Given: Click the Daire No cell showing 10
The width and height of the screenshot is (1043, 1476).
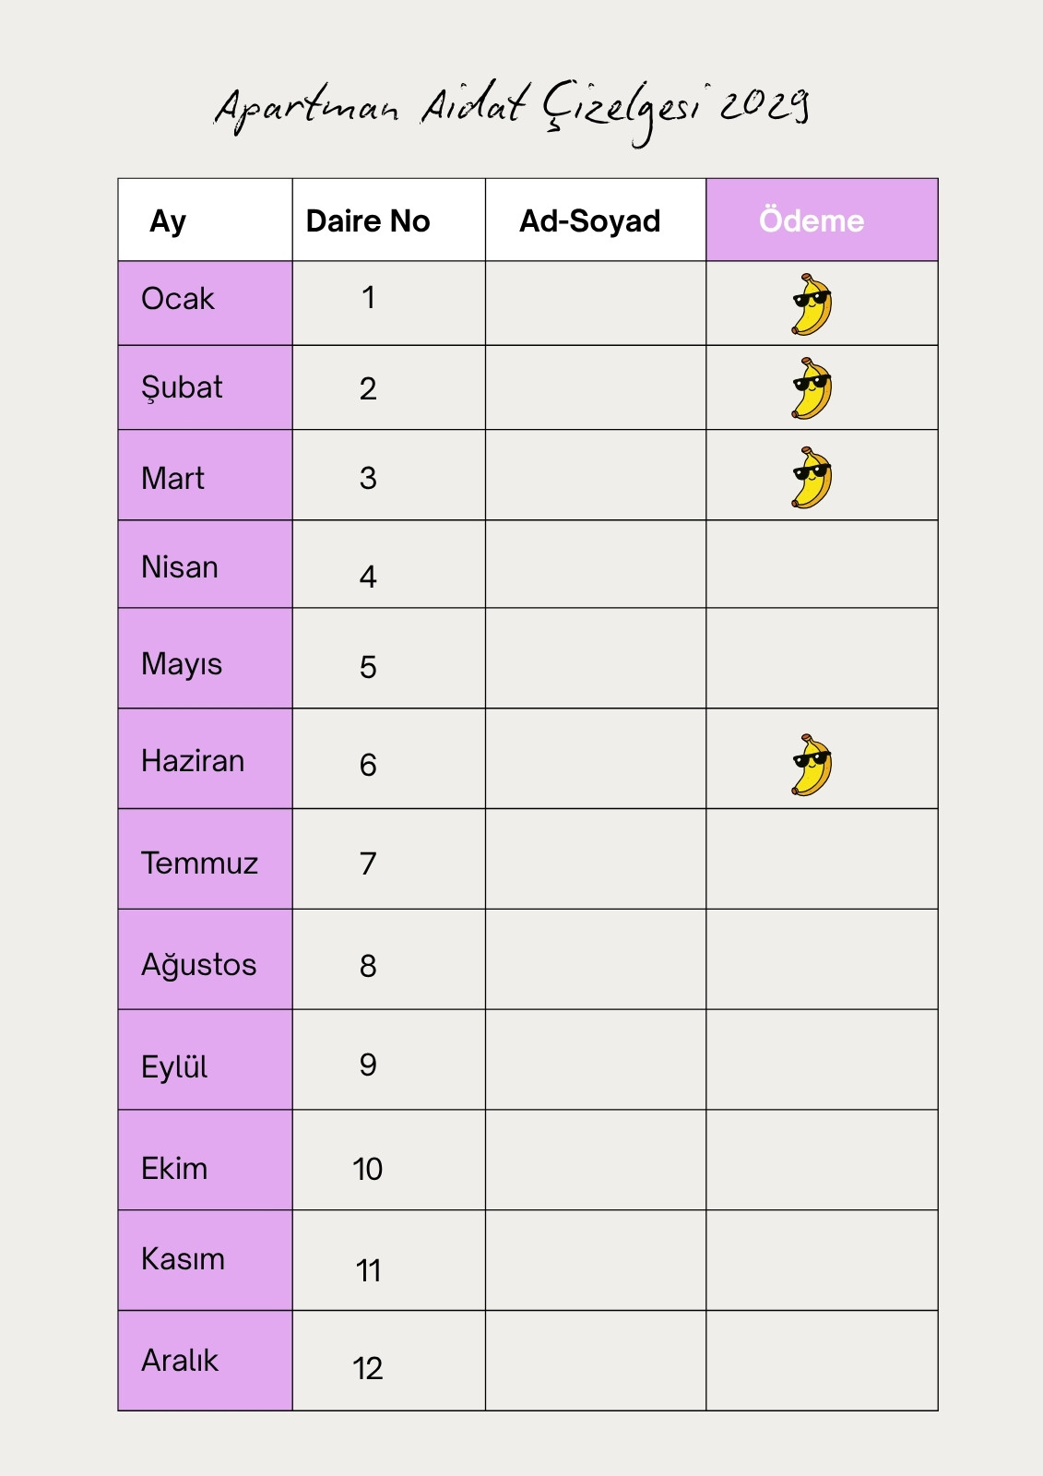Looking at the screenshot, I should click(389, 1161).
